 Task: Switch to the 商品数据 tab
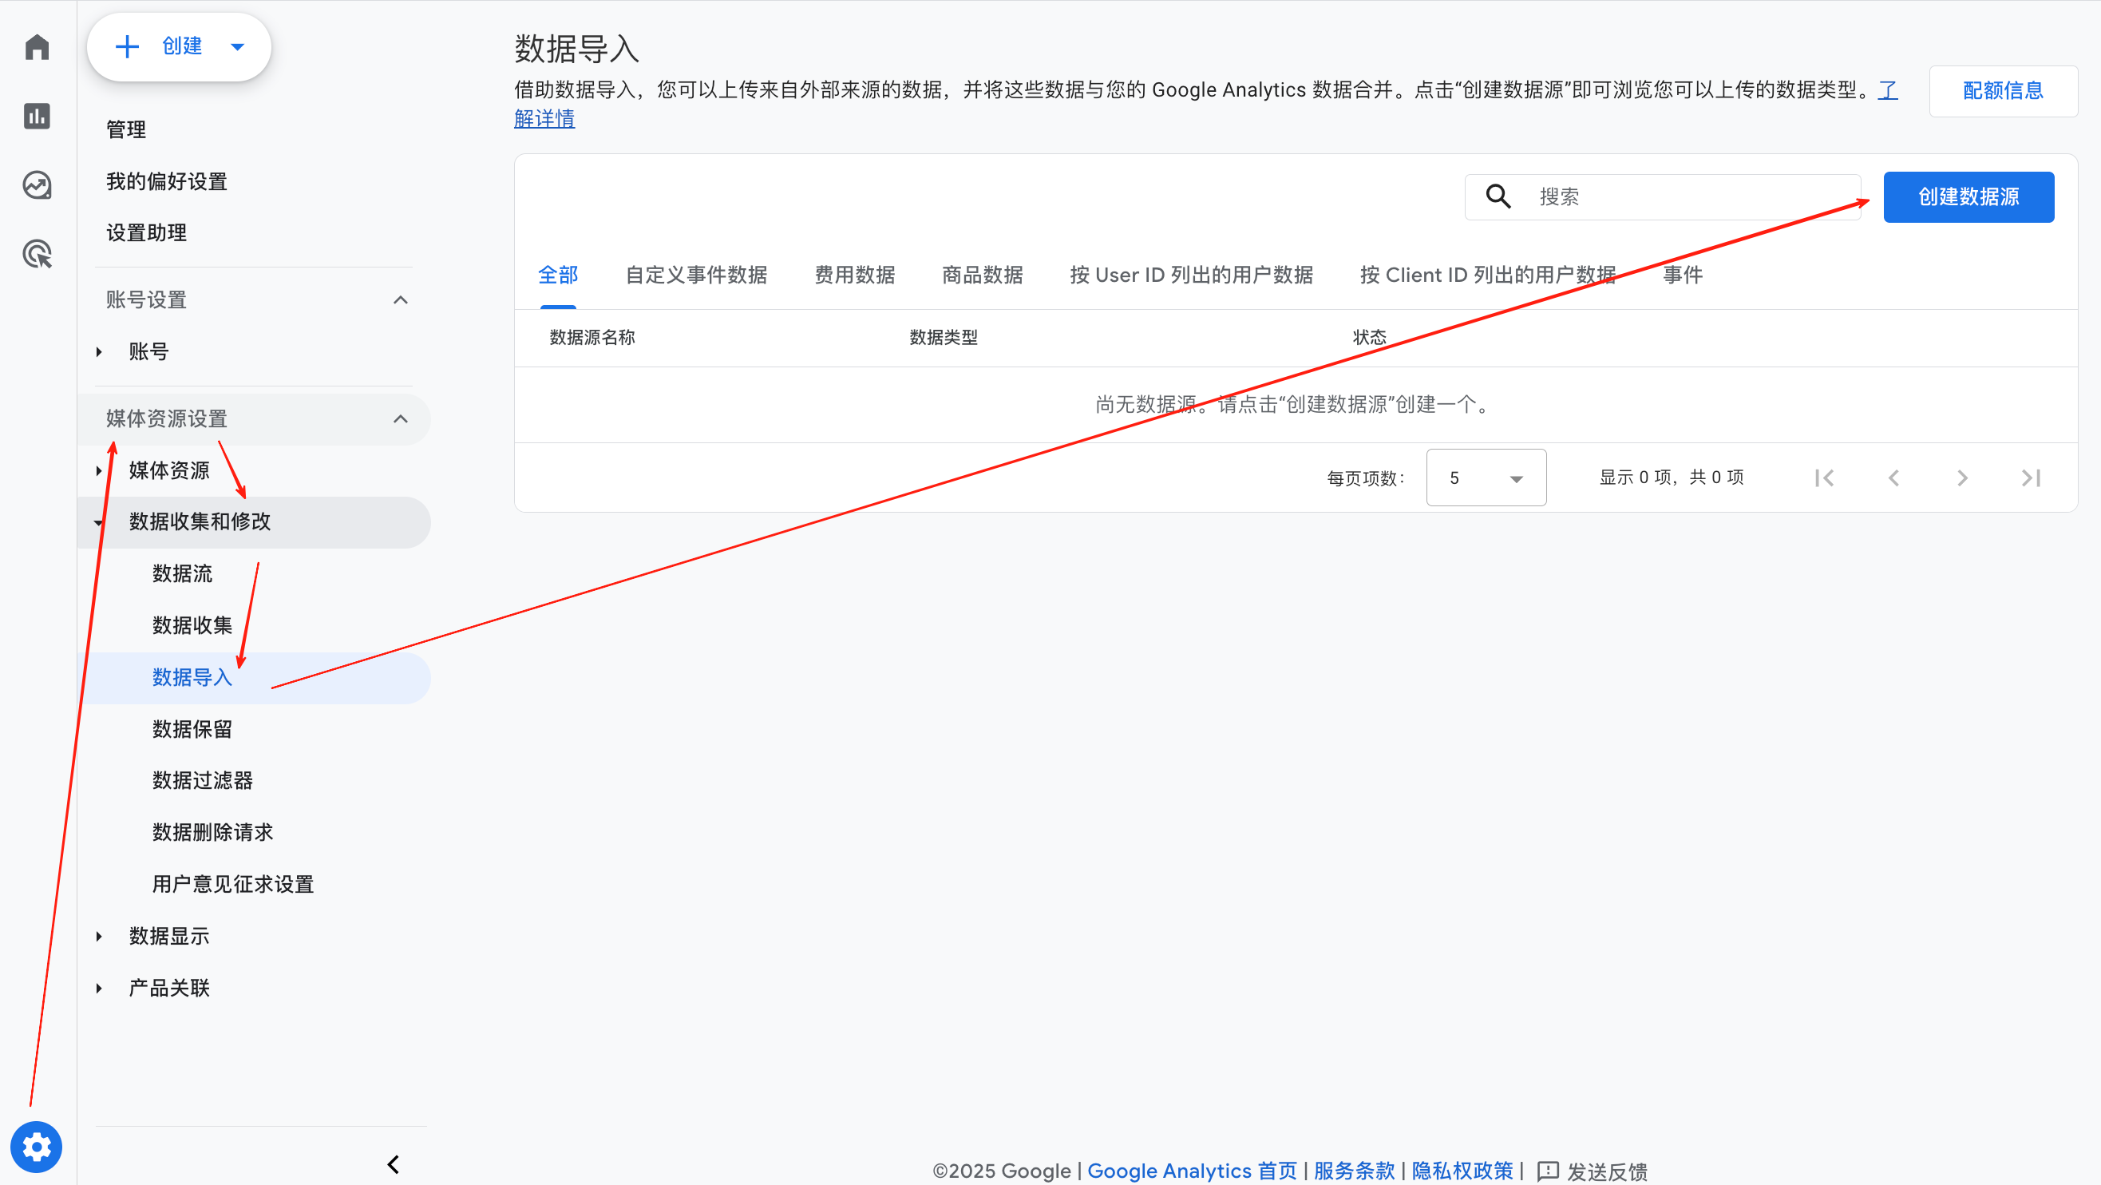coord(981,275)
